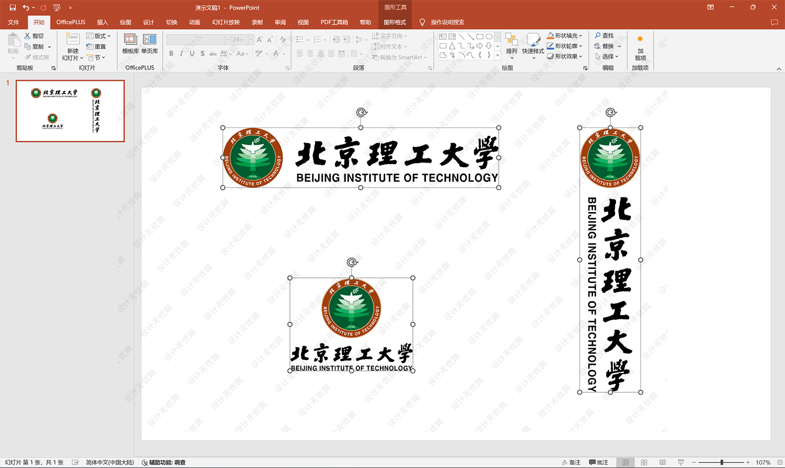Open the Shape Effects (形状效果) dropdown
Image resolution: width=785 pixels, height=468 pixels.
pos(565,56)
